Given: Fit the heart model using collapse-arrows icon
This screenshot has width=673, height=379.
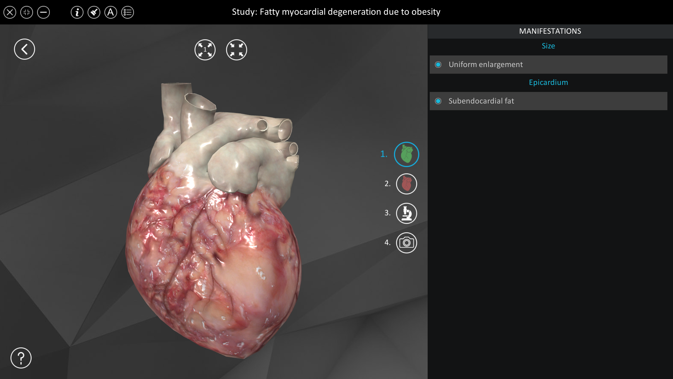Looking at the screenshot, I should [x=237, y=49].
